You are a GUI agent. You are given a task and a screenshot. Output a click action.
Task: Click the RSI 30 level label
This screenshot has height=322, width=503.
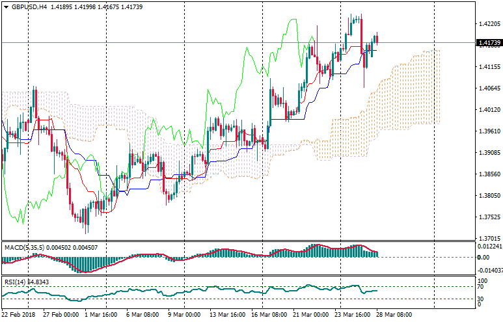481,298
